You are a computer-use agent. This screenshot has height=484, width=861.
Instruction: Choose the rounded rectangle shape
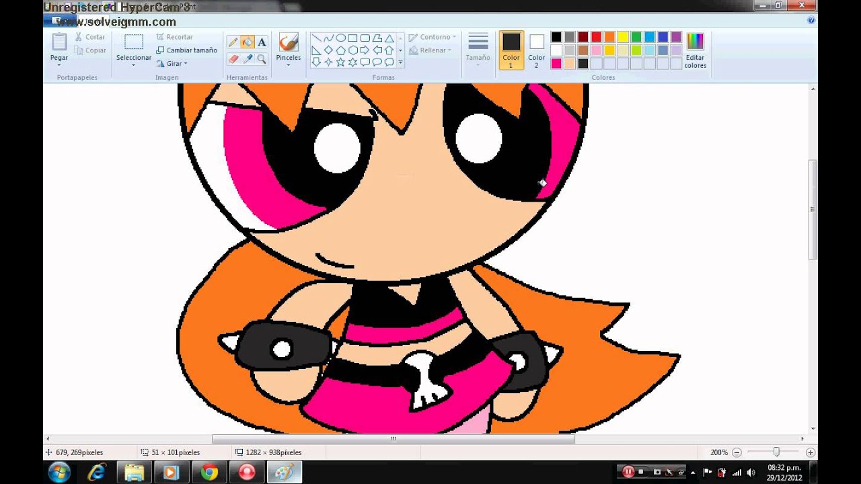pos(365,38)
